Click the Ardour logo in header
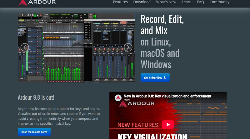The width and height of the screenshot is (250, 139). (37, 2)
